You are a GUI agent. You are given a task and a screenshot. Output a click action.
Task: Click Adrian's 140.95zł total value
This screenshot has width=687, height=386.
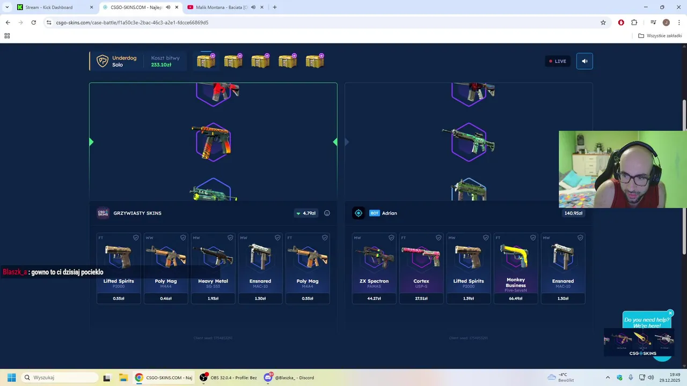573,213
